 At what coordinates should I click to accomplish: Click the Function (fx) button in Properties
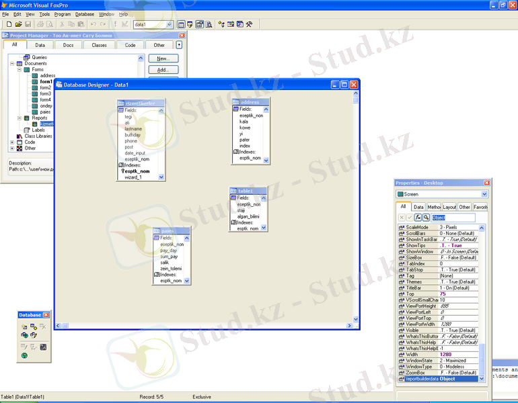tap(418, 218)
